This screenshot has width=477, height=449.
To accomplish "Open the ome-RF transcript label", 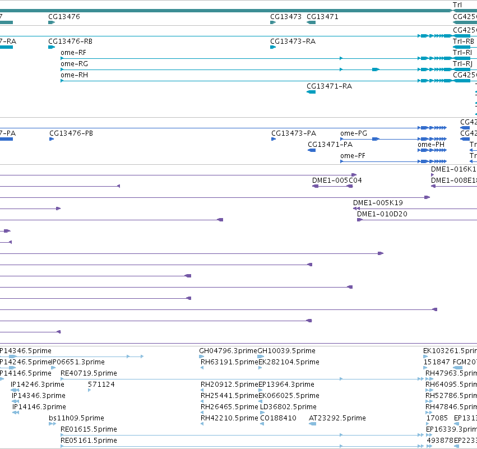I will coord(73,53).
